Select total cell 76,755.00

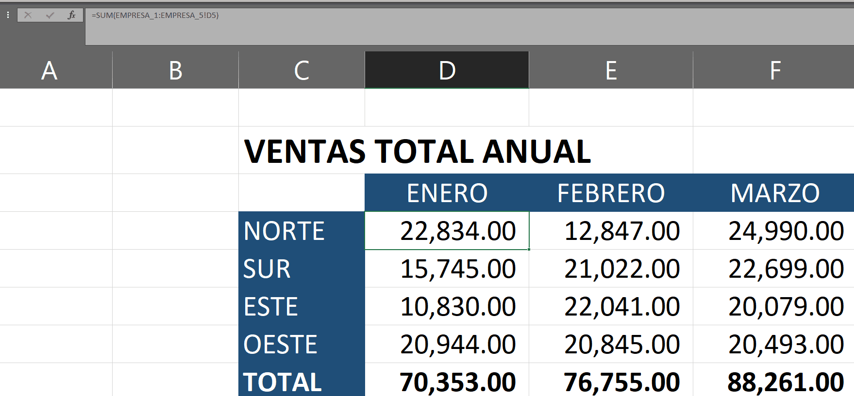(x=611, y=380)
